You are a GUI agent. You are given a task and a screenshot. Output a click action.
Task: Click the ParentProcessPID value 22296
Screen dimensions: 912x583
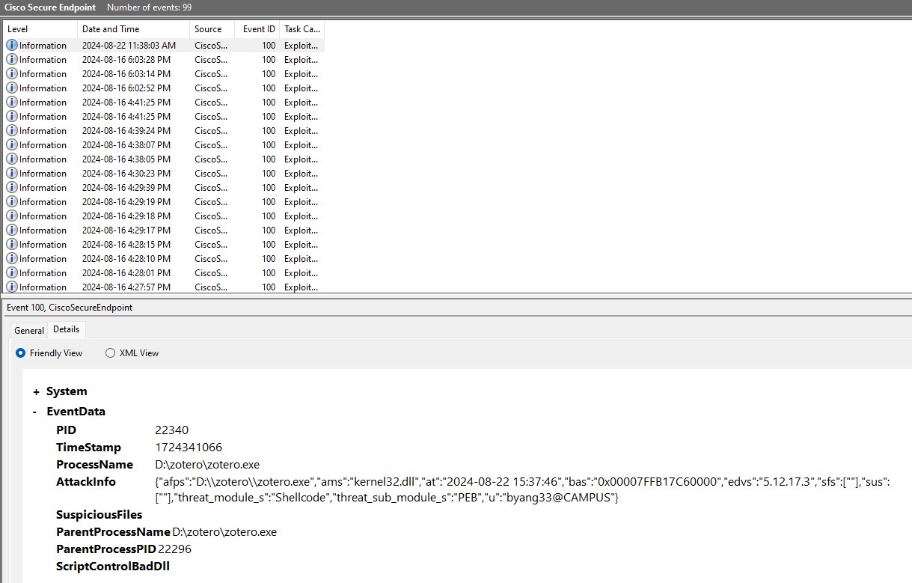click(x=174, y=549)
